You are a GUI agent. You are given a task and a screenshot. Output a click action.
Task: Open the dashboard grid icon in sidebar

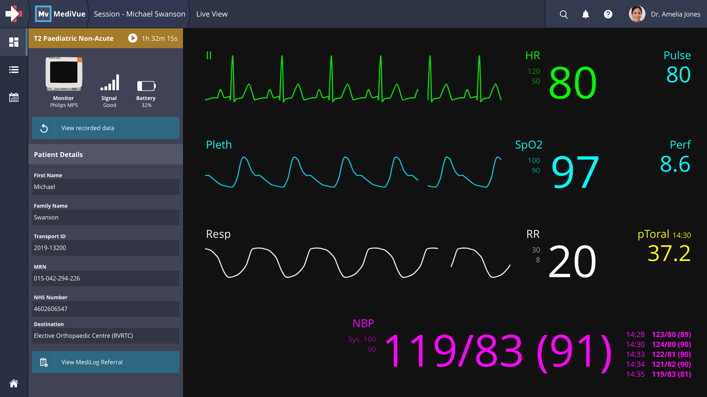(x=14, y=42)
